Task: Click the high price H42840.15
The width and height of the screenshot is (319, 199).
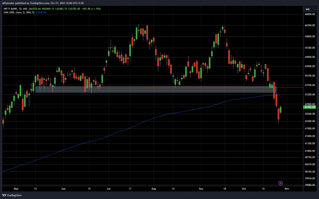Action: (x=48, y=9)
